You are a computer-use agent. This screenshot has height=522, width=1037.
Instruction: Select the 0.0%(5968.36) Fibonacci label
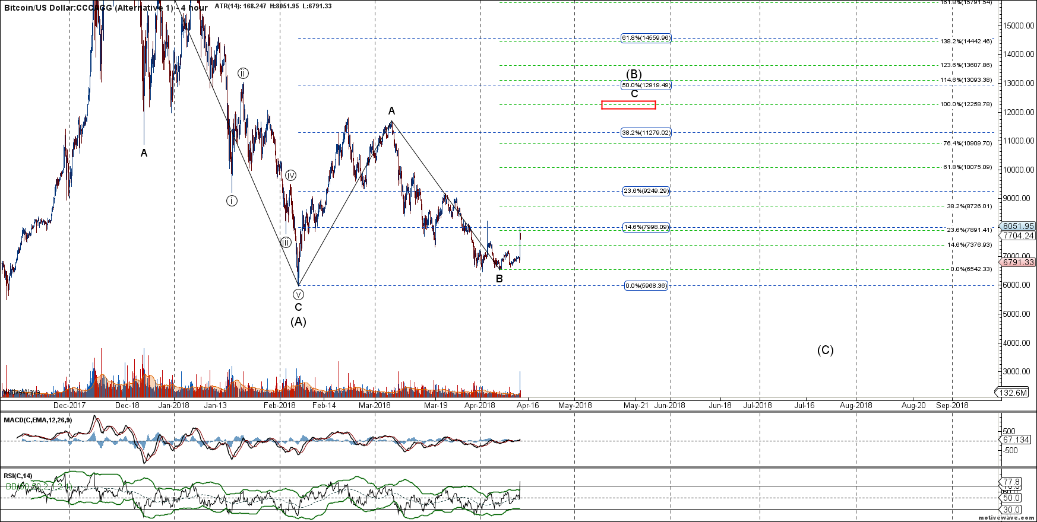coord(646,285)
